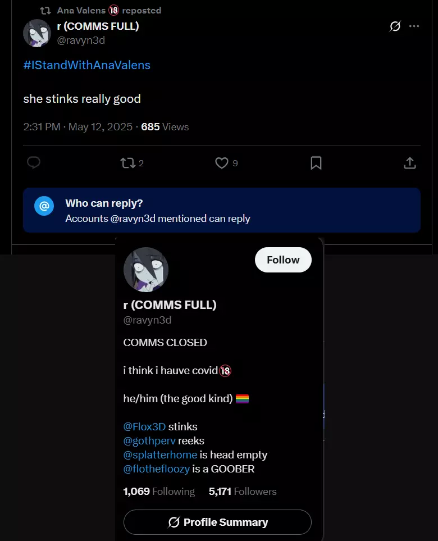Viewport: 438px width, 541px height.
Task: Visit the @Flox3D mention in bio
Action: tap(144, 426)
